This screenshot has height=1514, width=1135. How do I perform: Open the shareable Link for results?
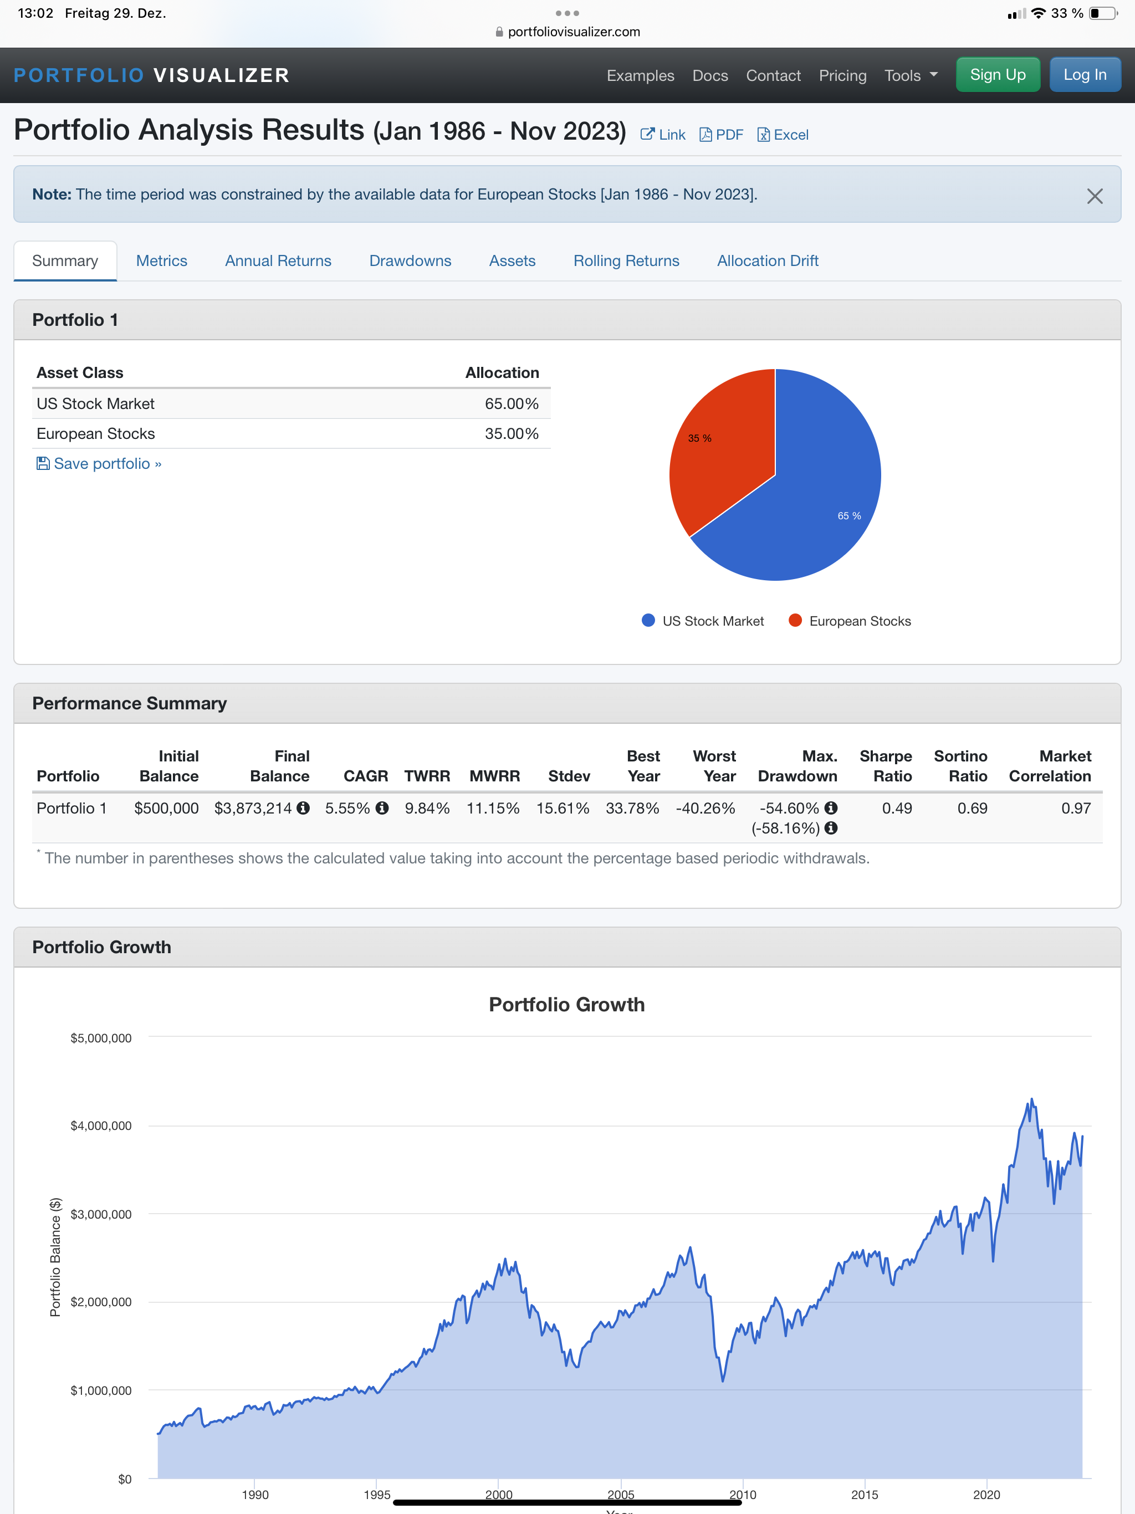(663, 135)
